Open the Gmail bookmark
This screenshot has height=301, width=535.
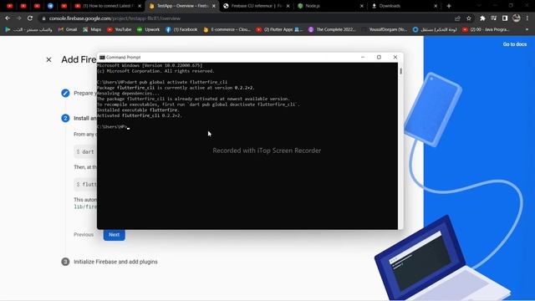68,30
